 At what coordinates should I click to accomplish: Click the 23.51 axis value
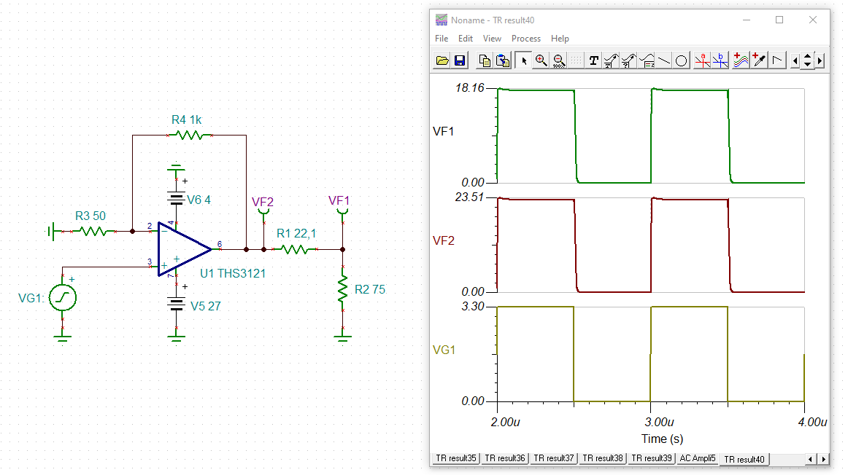click(x=469, y=197)
